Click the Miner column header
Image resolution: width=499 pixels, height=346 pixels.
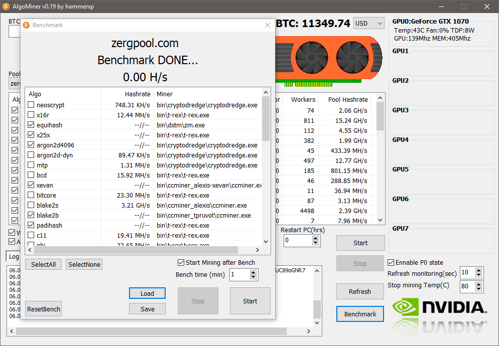(208, 94)
